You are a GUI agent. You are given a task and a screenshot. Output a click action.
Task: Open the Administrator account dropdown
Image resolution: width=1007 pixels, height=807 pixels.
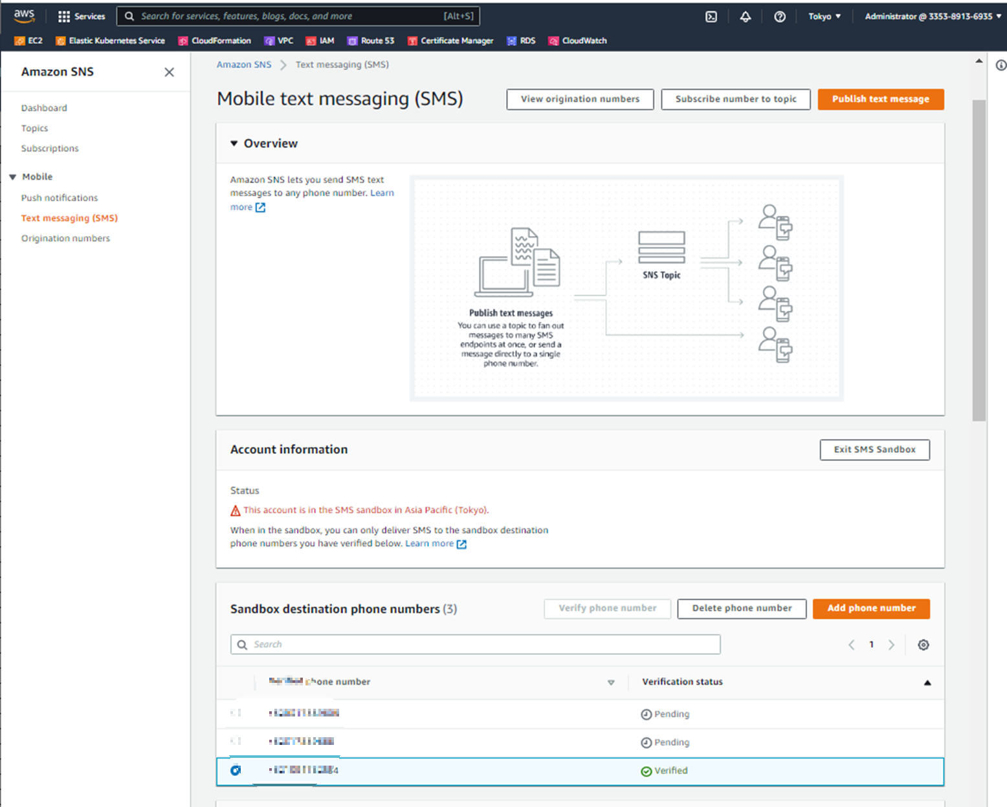933,16
